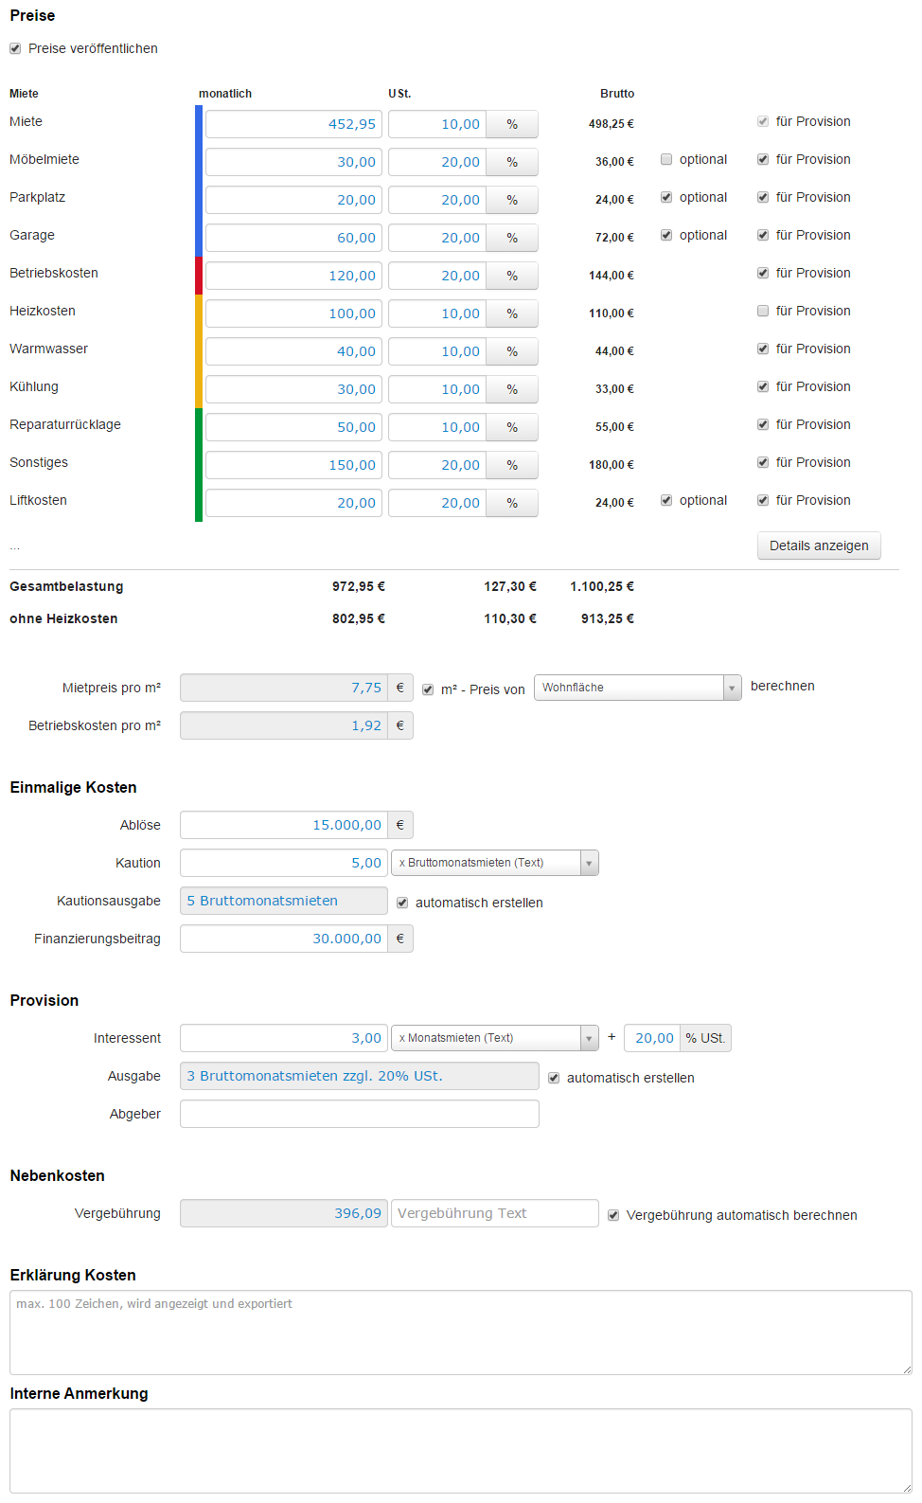Enable 'für Provision' for Heizkosten
Screen dimensions: 922x1503
click(x=763, y=311)
